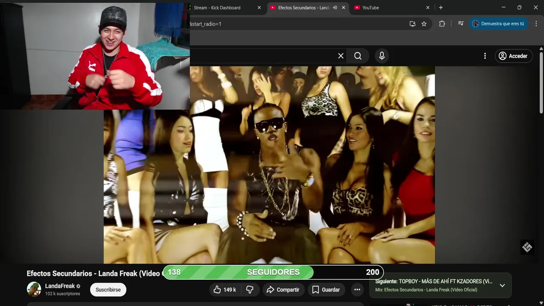Close the Efectos Secundarios tab
This screenshot has height=306, width=544.
343,8
